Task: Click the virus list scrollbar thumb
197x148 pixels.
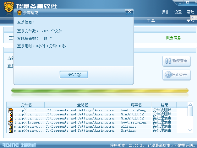Action: pos(190,111)
